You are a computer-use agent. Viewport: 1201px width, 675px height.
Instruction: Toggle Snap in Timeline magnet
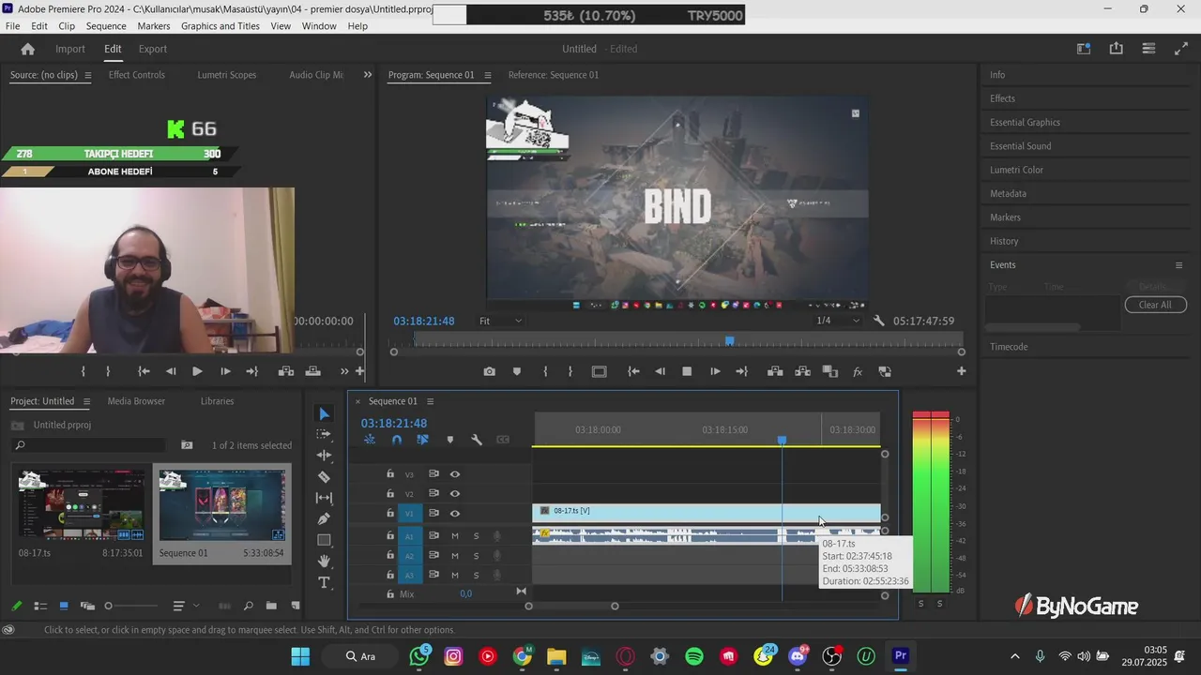[x=396, y=440]
